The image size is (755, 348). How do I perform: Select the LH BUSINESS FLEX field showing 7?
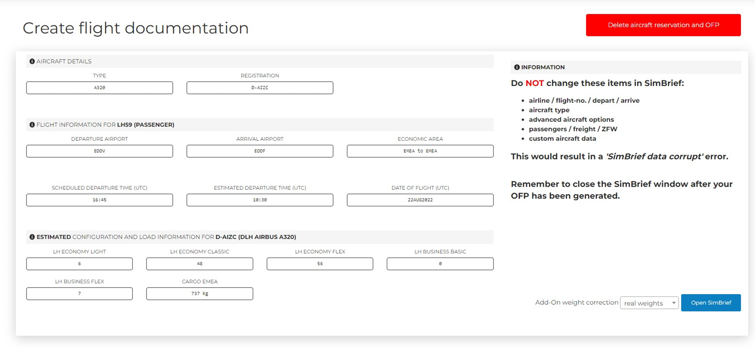click(79, 294)
